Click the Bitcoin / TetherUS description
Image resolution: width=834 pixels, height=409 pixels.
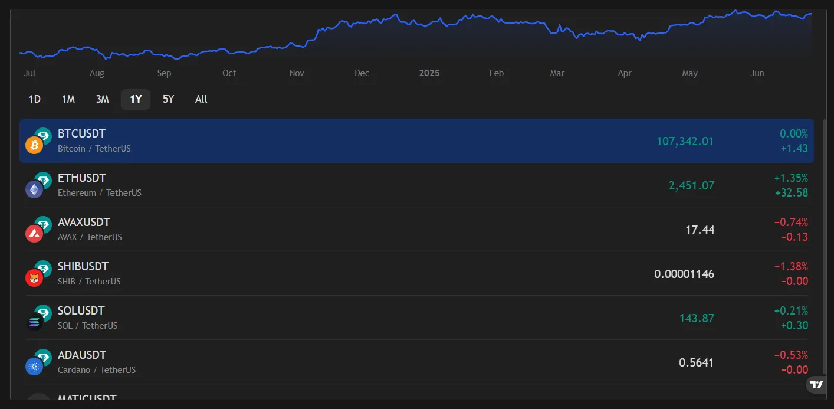(x=94, y=149)
